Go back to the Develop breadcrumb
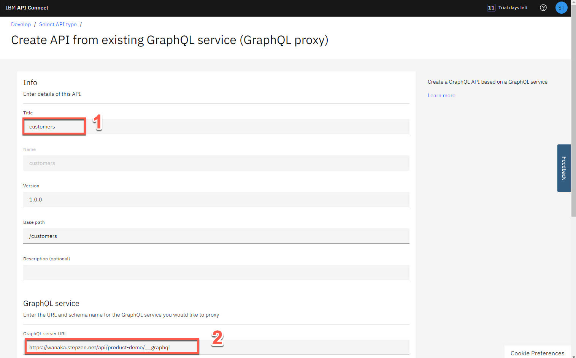This screenshot has width=576, height=358. [21, 24]
